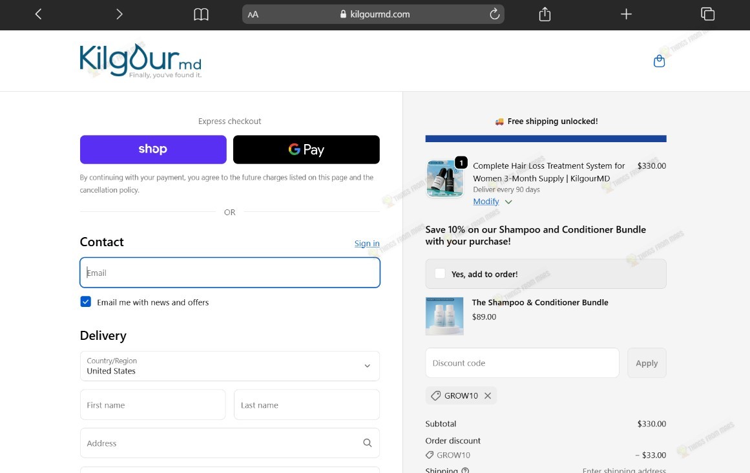Click the First name field
This screenshot has height=473, width=750.
[x=152, y=405]
